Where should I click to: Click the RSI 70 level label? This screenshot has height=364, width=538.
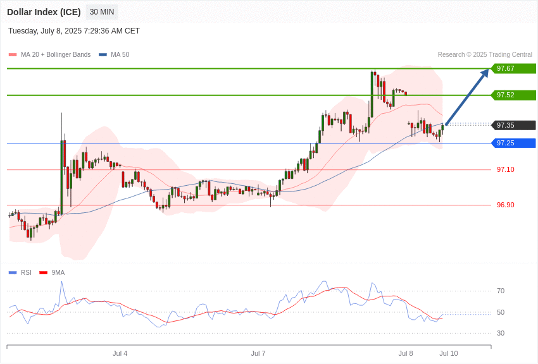click(501, 291)
